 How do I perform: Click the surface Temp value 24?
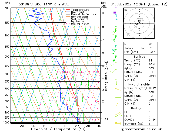[150, 60]
